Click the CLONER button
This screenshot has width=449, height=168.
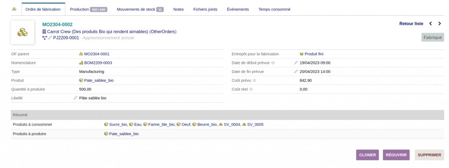click(x=367, y=155)
